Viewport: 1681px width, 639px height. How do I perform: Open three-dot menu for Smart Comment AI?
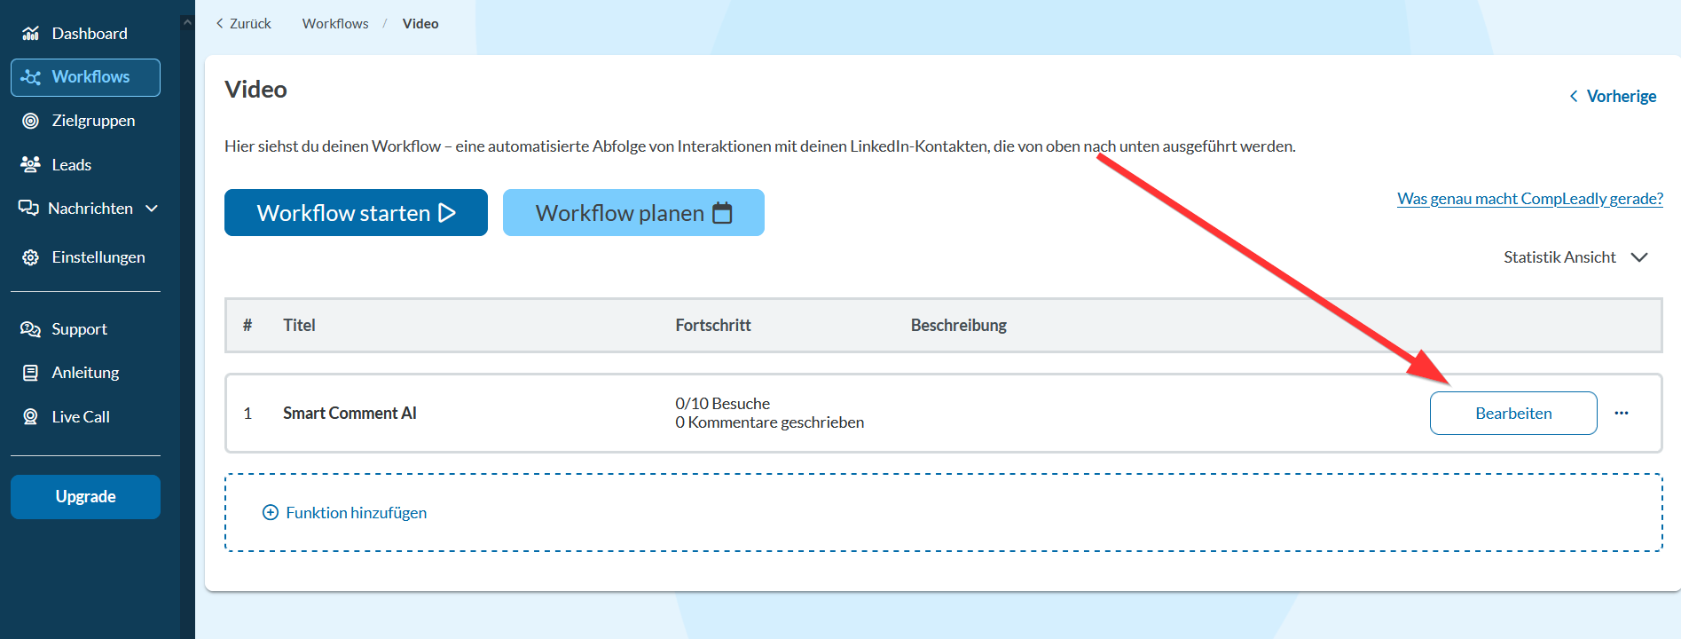(1621, 414)
